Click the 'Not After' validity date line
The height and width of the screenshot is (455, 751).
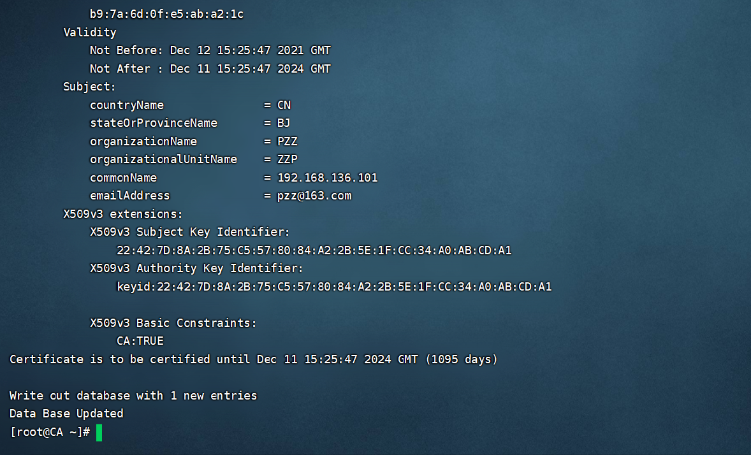coord(210,68)
